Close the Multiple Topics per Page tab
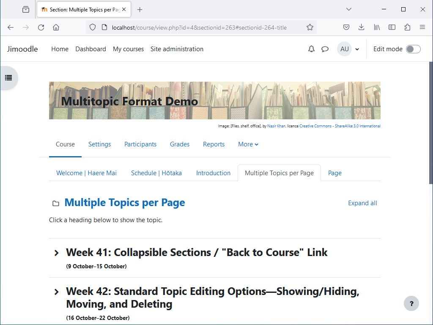The height and width of the screenshot is (325, 433). pyautogui.click(x=124, y=9)
